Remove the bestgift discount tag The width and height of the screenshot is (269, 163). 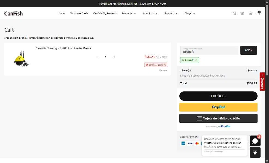(x=196, y=60)
